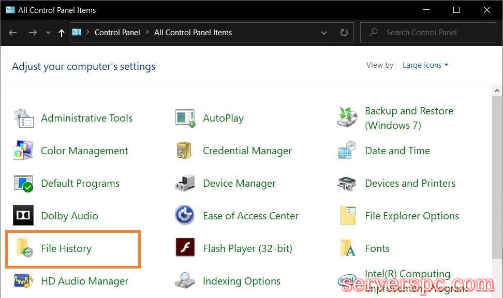
Task: Open the Backup and Restore (Windows 7) link
Action: (x=408, y=118)
